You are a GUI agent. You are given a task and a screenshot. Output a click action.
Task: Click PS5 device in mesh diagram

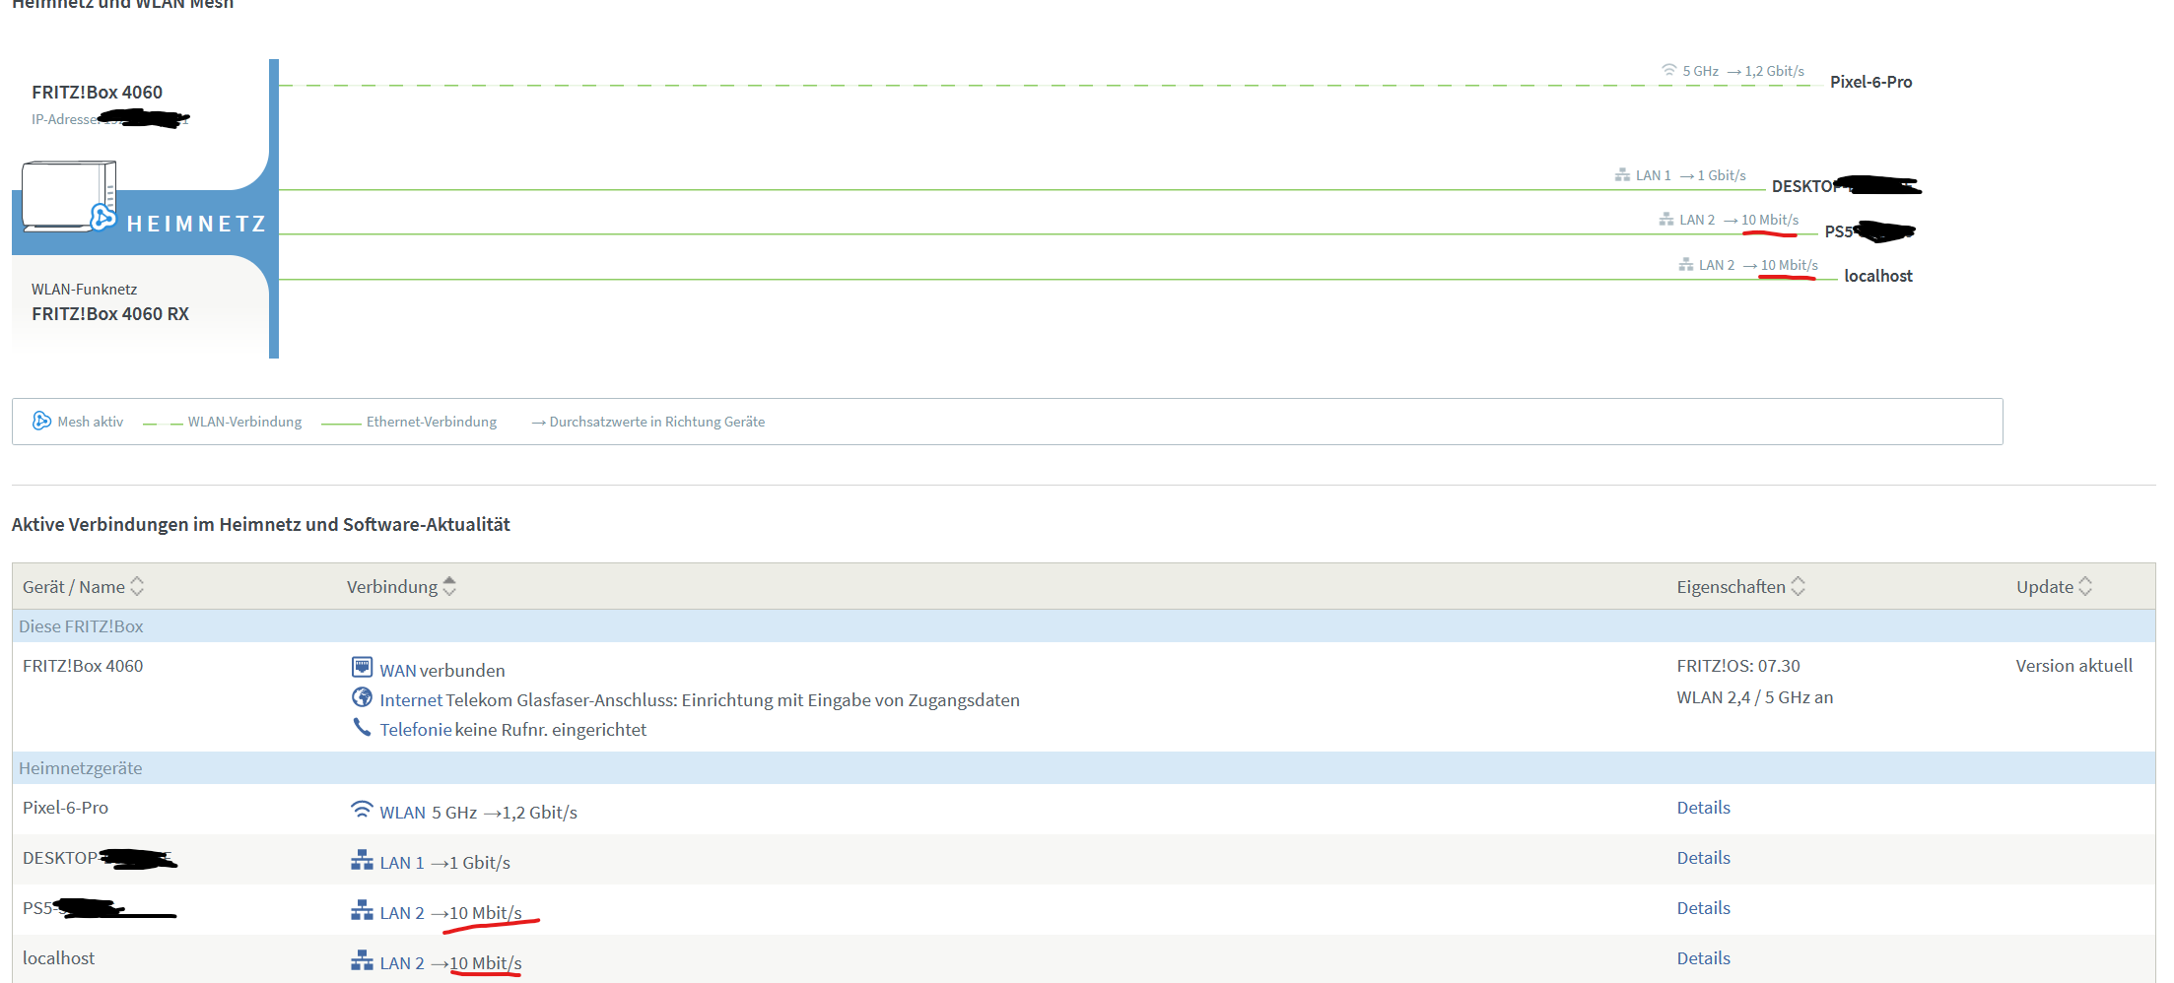coord(1869,231)
